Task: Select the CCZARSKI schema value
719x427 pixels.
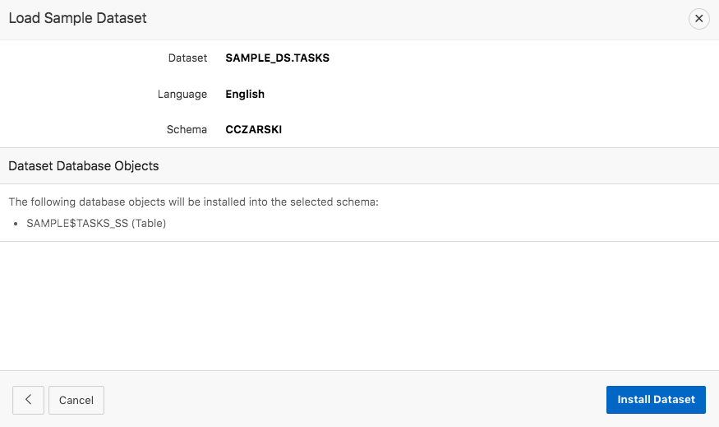Action: click(x=253, y=130)
